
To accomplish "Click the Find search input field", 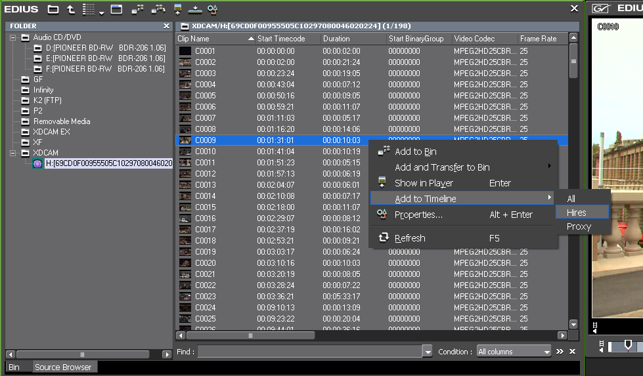I will [x=309, y=352].
